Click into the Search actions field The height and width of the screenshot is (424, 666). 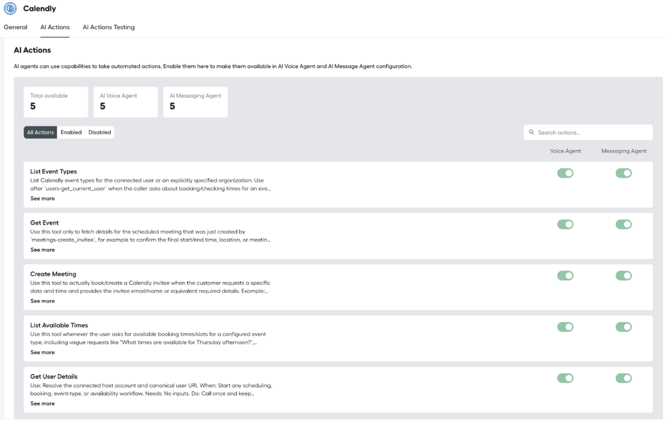588,133
